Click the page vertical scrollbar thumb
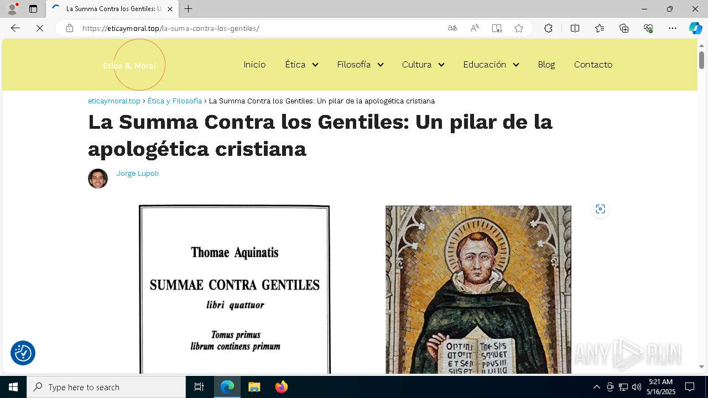The image size is (708, 398). 701,60
